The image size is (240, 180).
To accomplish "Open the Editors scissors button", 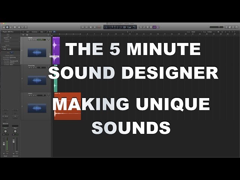I will (26, 27).
